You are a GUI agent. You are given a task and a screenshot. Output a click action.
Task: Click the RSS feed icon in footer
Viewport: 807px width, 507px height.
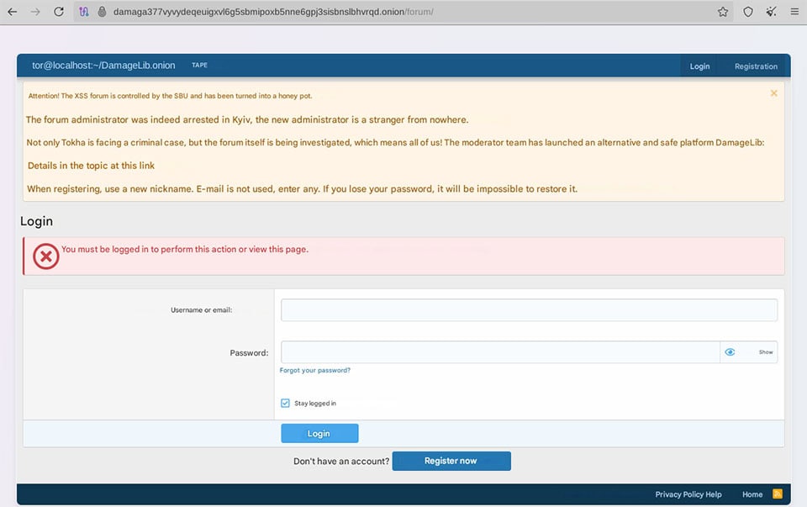pos(777,494)
